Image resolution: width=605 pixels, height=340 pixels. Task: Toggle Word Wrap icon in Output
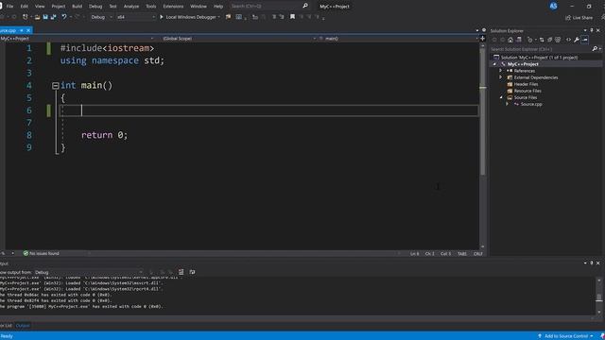click(192, 272)
